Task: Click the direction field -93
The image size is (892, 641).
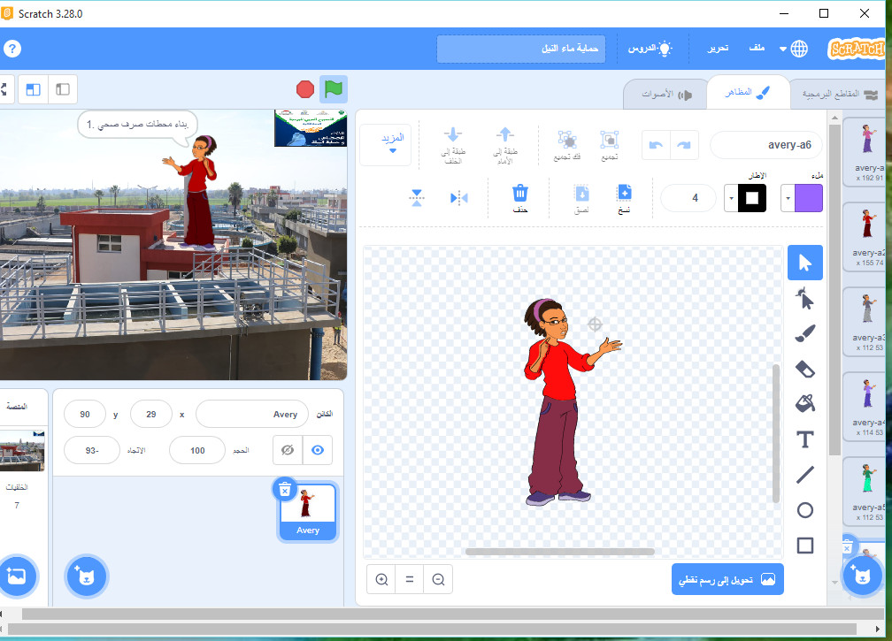Action: (x=92, y=450)
